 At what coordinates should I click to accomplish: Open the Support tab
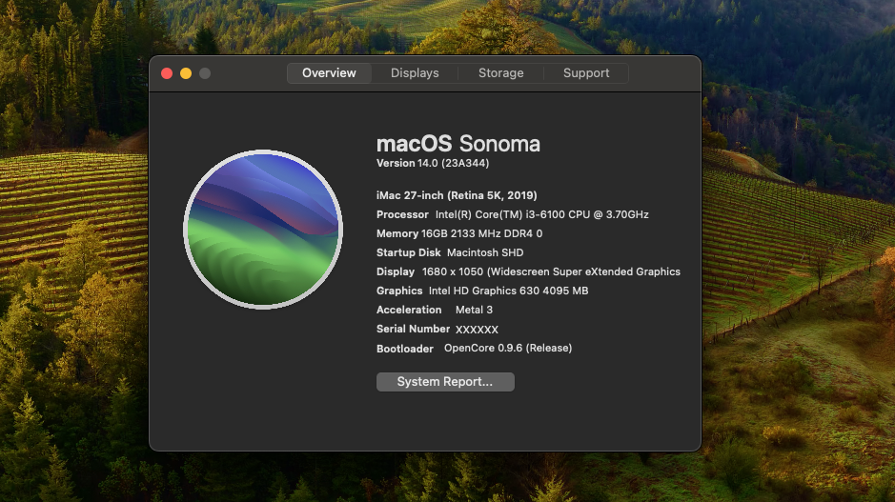coord(586,73)
